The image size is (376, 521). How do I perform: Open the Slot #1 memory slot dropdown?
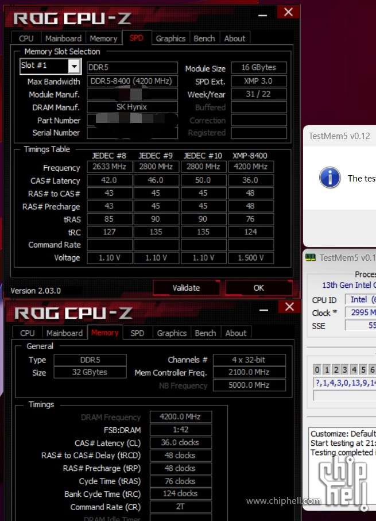point(74,66)
